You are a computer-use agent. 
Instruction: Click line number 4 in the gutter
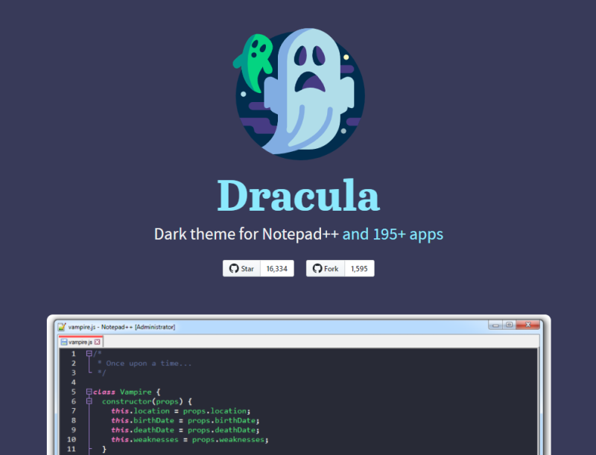73,382
